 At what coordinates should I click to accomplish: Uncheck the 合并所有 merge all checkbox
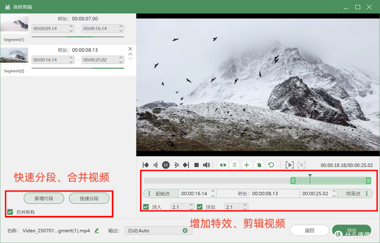(10, 212)
